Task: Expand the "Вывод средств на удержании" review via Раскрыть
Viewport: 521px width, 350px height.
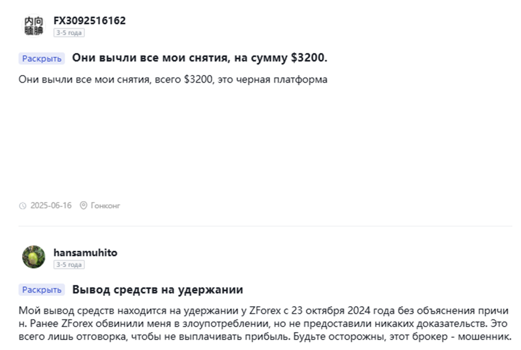Action: point(42,290)
